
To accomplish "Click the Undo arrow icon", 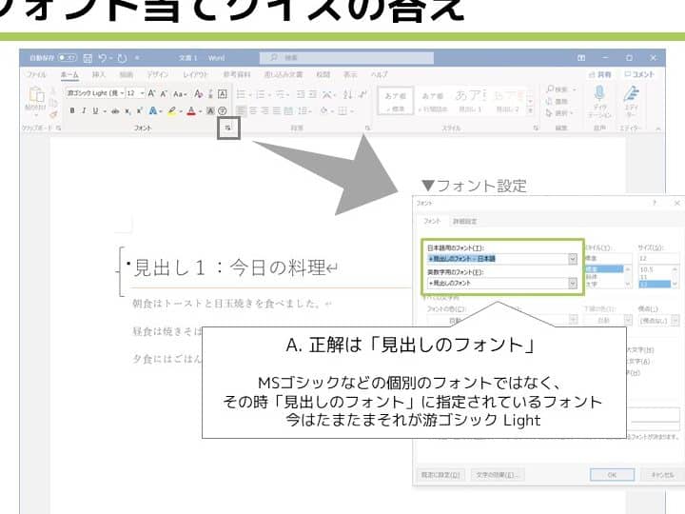I will [103, 58].
